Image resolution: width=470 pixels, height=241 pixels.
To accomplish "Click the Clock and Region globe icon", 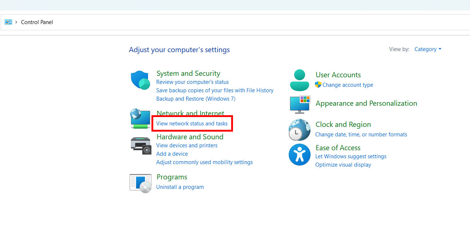I will tap(300, 130).
